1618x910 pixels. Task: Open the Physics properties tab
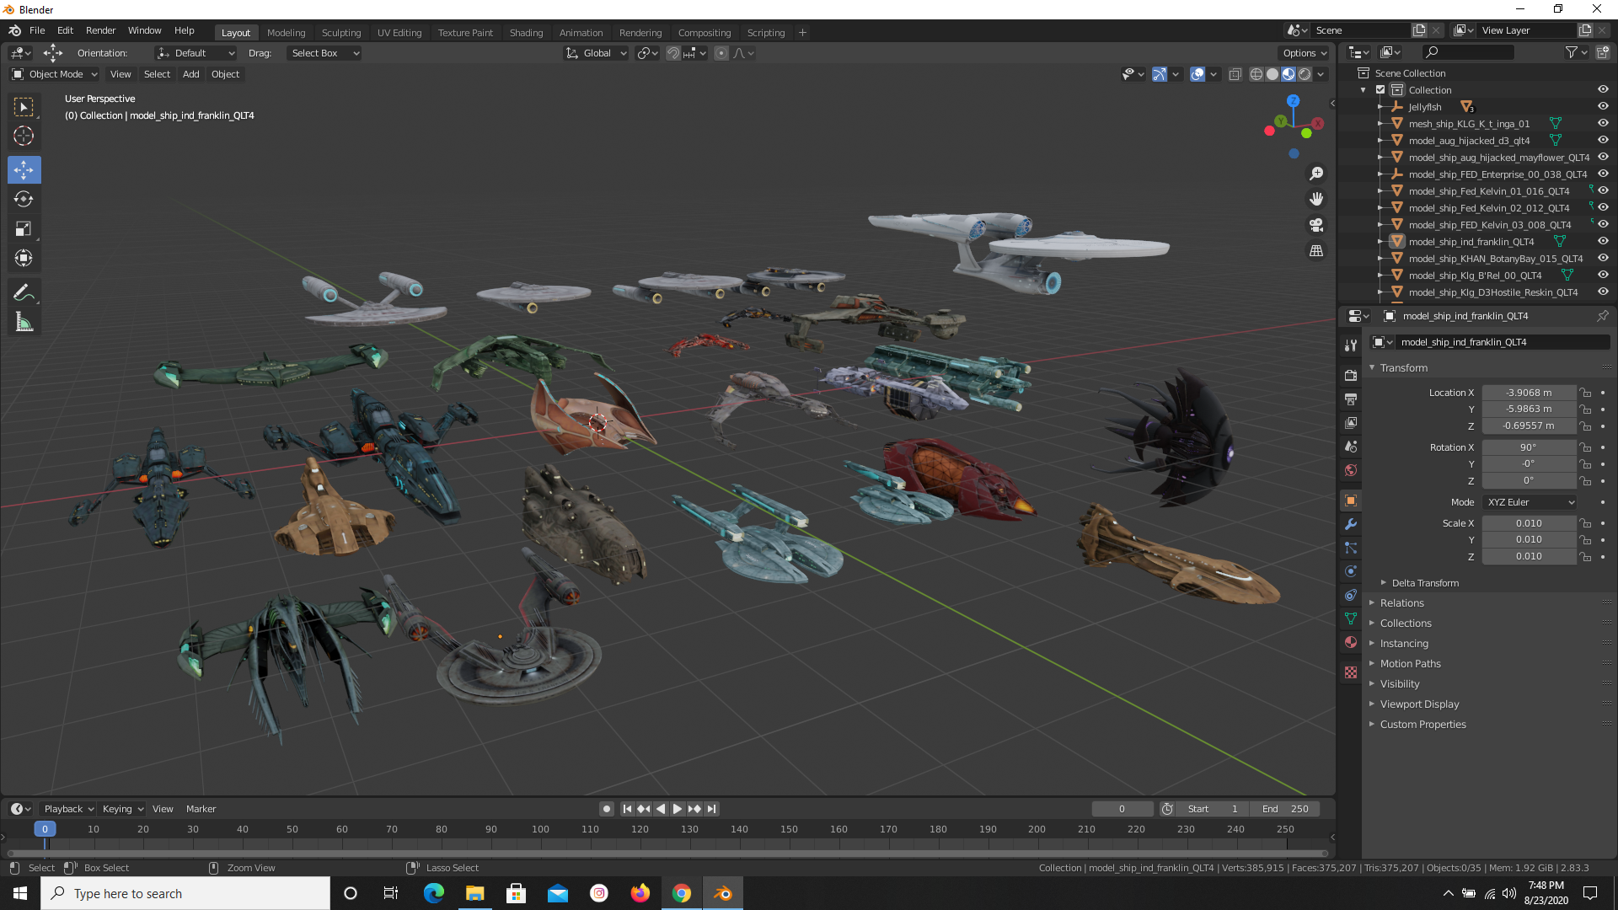click(x=1351, y=571)
